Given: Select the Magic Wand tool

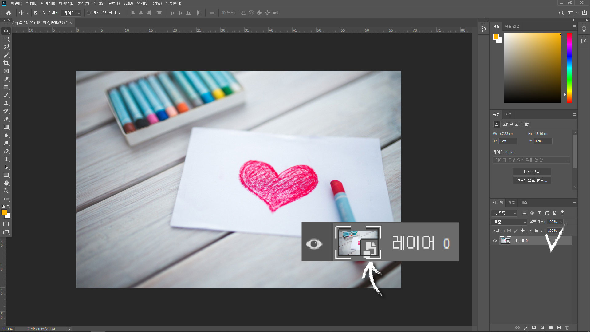Looking at the screenshot, I should click(x=6, y=55).
